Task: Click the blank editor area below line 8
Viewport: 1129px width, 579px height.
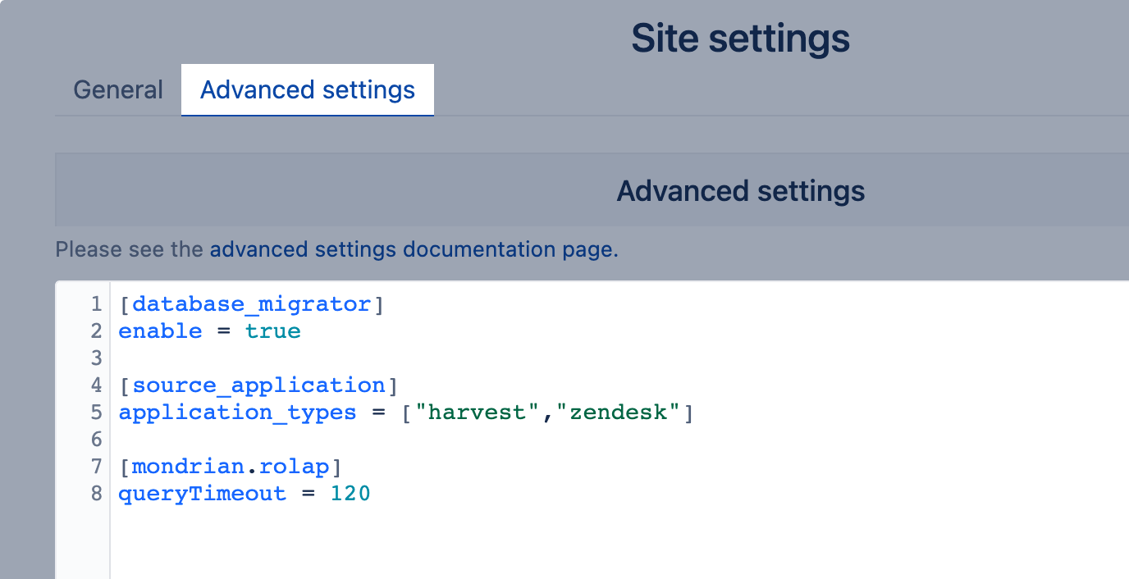Action: click(x=328, y=541)
